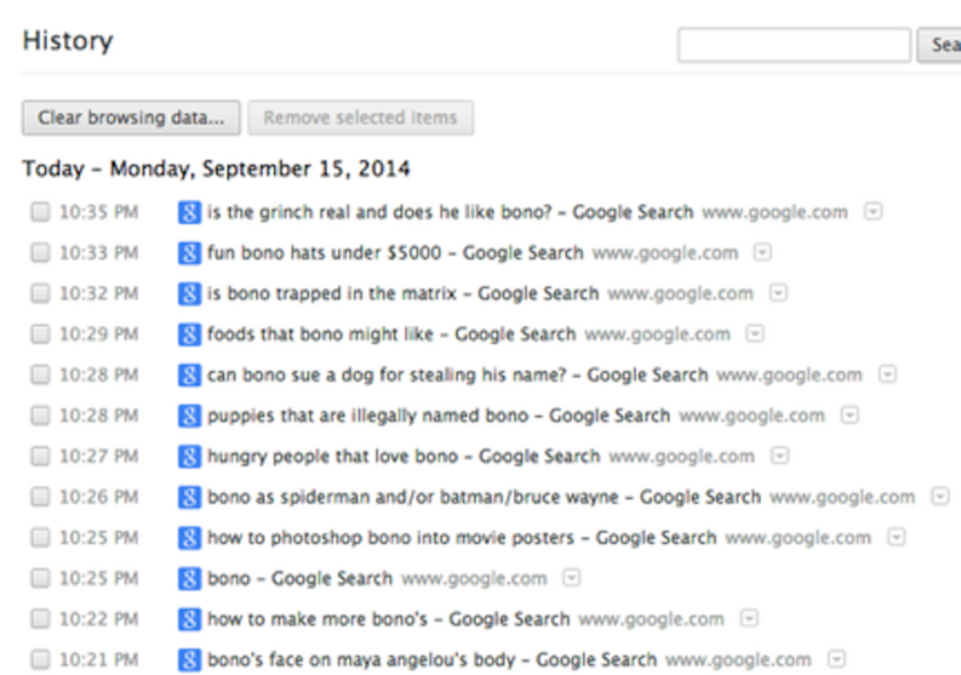Click the 'Today - Monday, September 15, 2014' heading

[217, 169]
